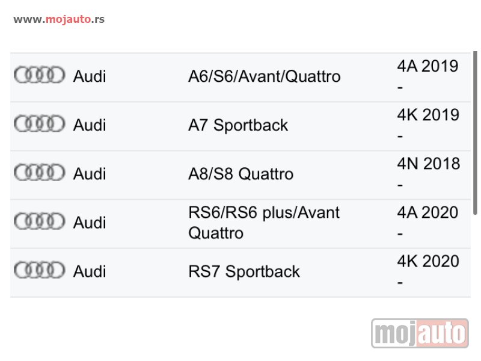Click the vertical scrollbar thumb of the list

475,132
